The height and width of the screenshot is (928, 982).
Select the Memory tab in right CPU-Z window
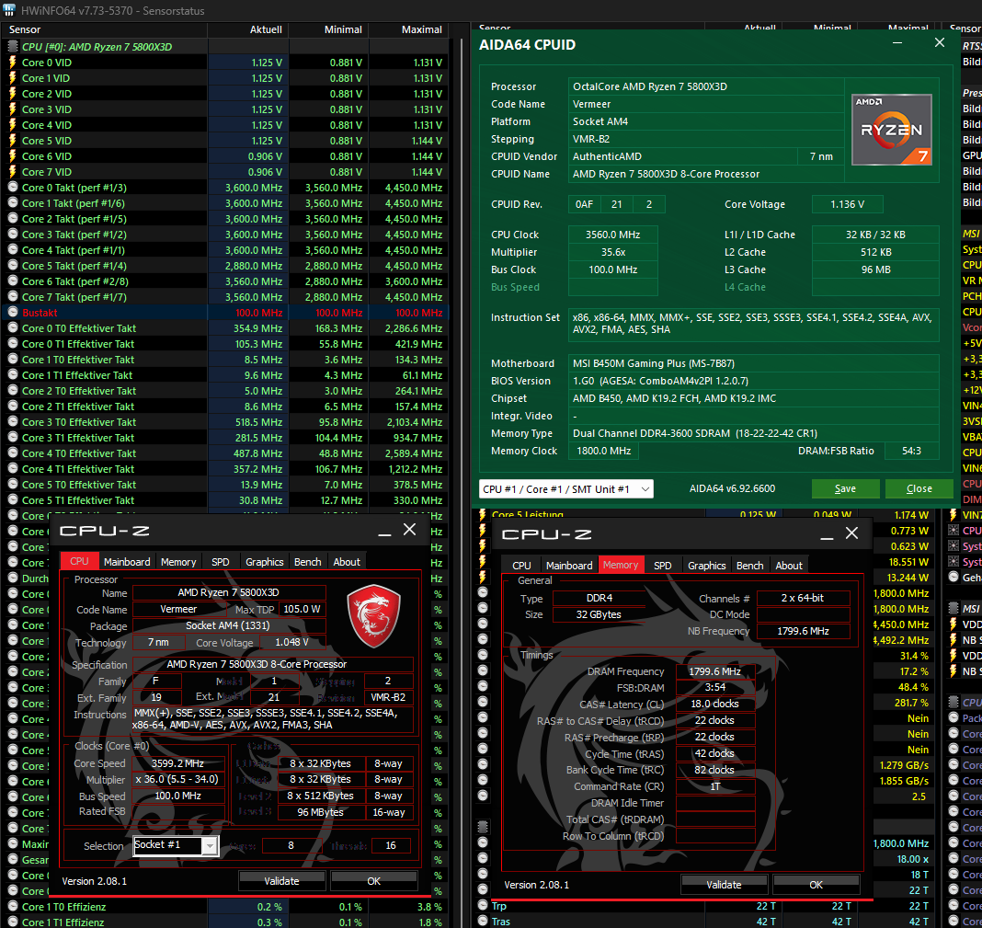(x=621, y=565)
